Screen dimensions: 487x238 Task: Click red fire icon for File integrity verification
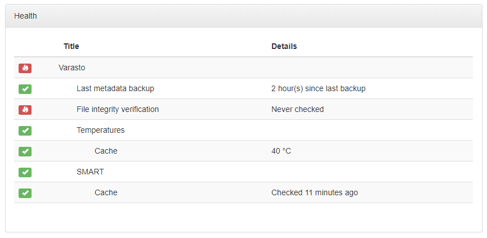(25, 110)
